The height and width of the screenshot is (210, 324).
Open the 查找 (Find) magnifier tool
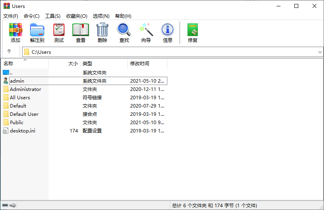tap(124, 32)
